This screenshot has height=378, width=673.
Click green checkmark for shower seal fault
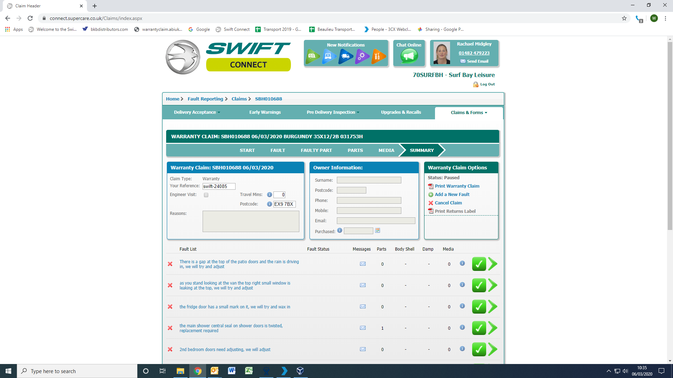point(479,328)
